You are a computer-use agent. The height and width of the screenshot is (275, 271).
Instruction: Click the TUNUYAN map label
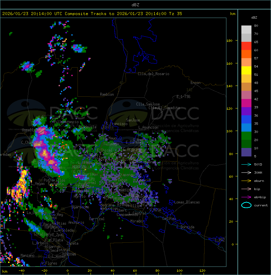69,254
